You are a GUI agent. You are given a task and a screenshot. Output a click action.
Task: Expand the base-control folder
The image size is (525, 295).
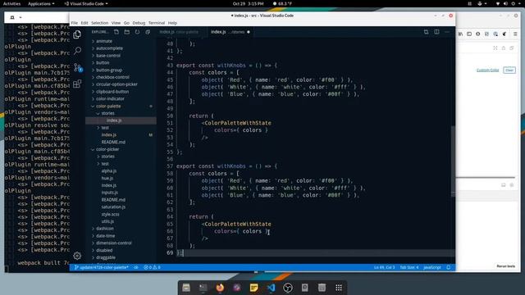(x=108, y=56)
